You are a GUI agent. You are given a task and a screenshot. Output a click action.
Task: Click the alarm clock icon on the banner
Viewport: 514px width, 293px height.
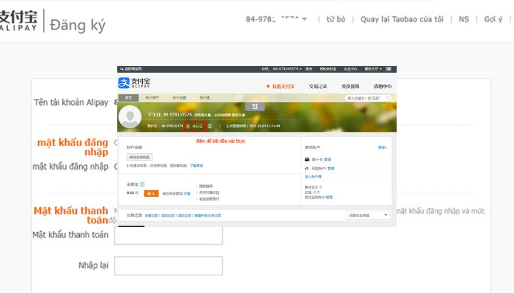(x=255, y=106)
